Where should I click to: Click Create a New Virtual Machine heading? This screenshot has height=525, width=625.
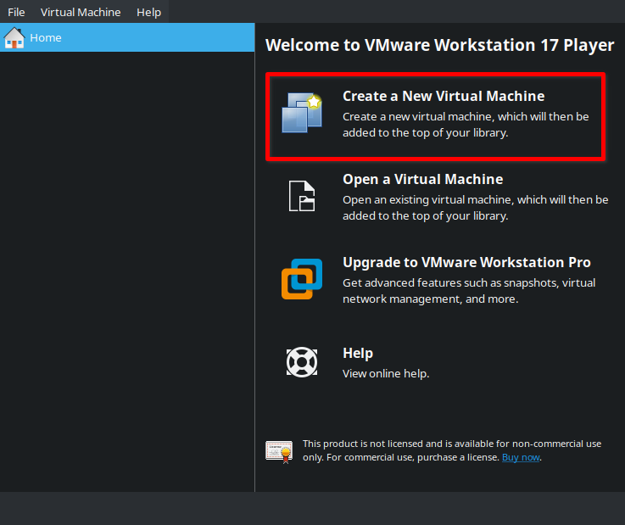444,96
